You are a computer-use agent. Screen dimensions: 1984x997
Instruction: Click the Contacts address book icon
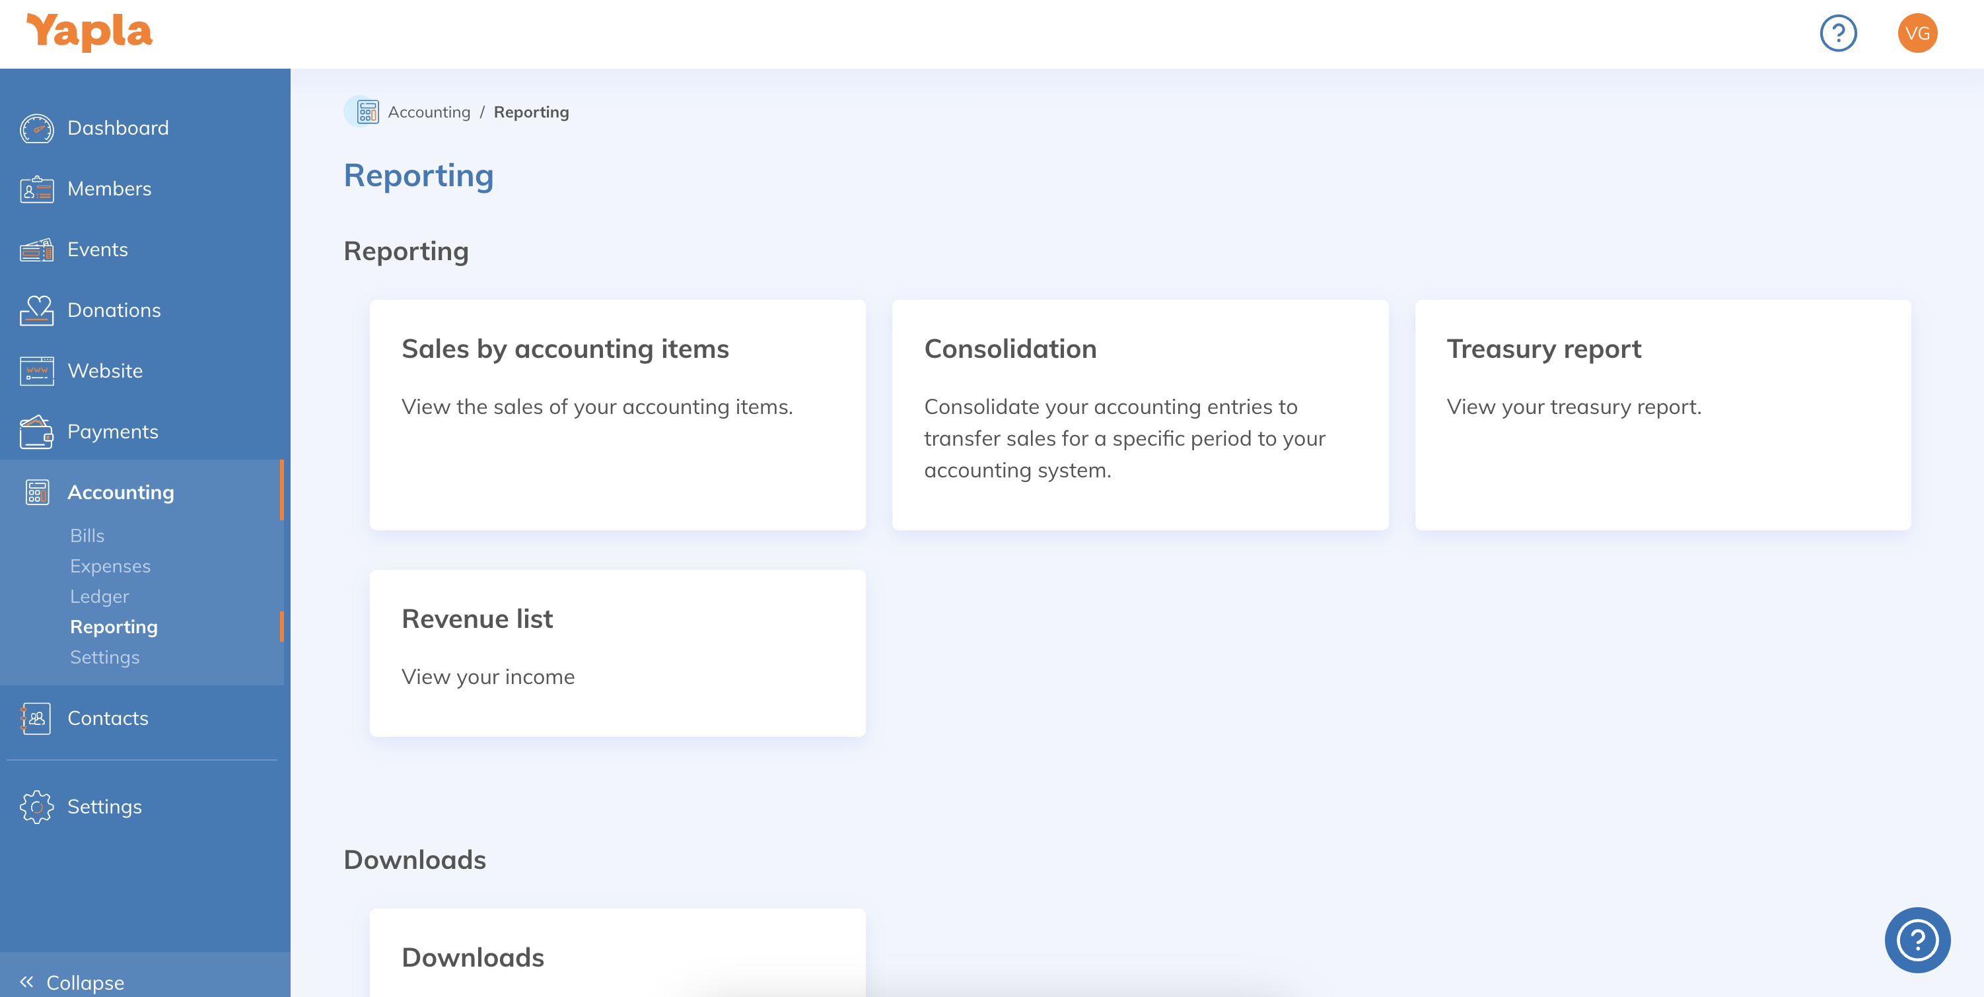point(36,718)
